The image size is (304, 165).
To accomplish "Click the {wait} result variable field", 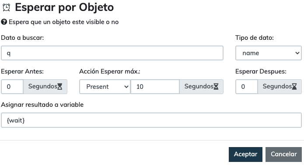I will tap(151, 120).
